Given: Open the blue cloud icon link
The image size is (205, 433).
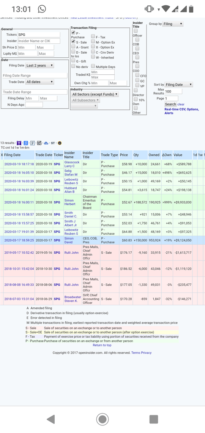Looking at the screenshot, I should [x=46, y=143].
